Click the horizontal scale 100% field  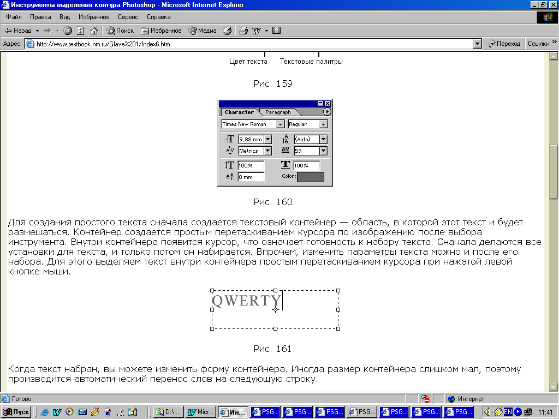[307, 166]
